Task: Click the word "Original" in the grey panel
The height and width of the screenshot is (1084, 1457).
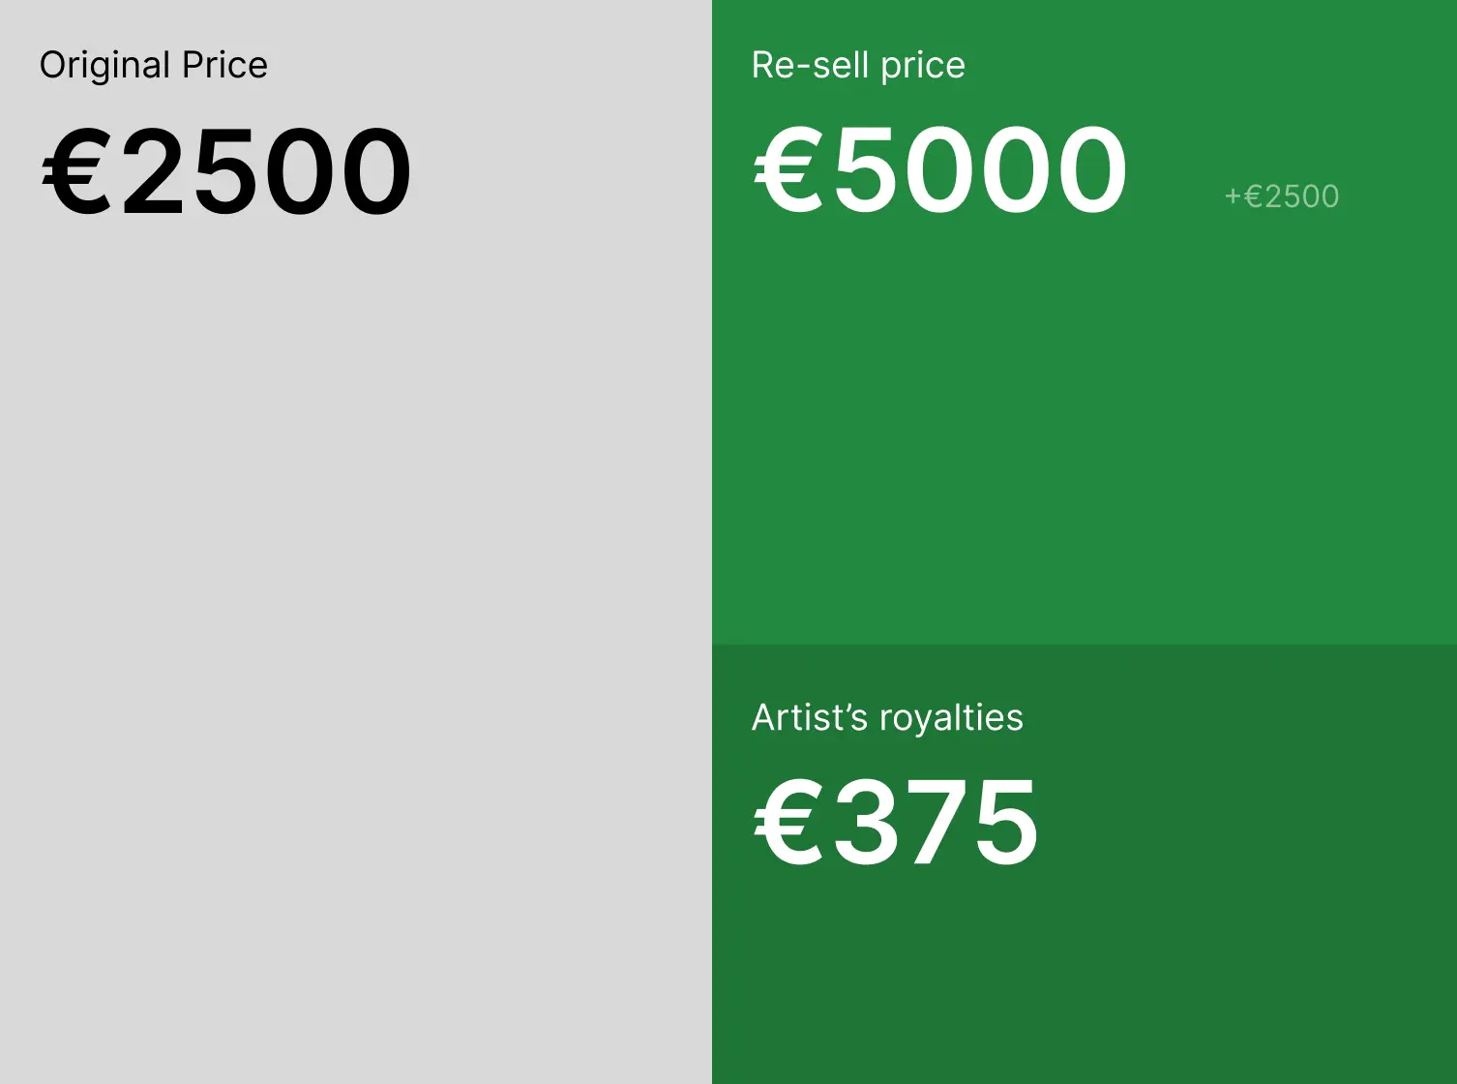Action: 104,66
